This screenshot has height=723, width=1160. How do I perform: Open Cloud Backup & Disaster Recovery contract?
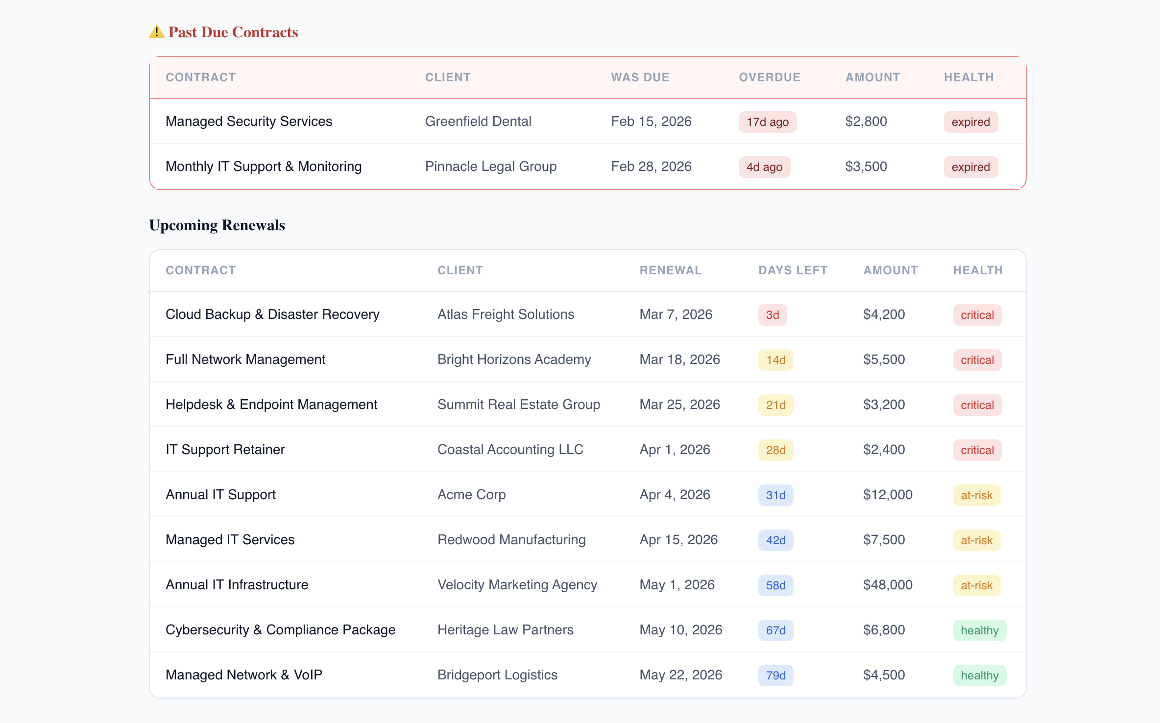pyautogui.click(x=272, y=314)
